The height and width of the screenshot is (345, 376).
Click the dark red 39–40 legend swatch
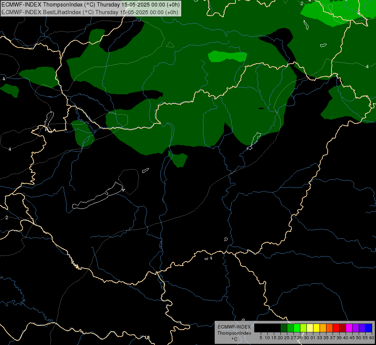pyautogui.click(x=343, y=328)
